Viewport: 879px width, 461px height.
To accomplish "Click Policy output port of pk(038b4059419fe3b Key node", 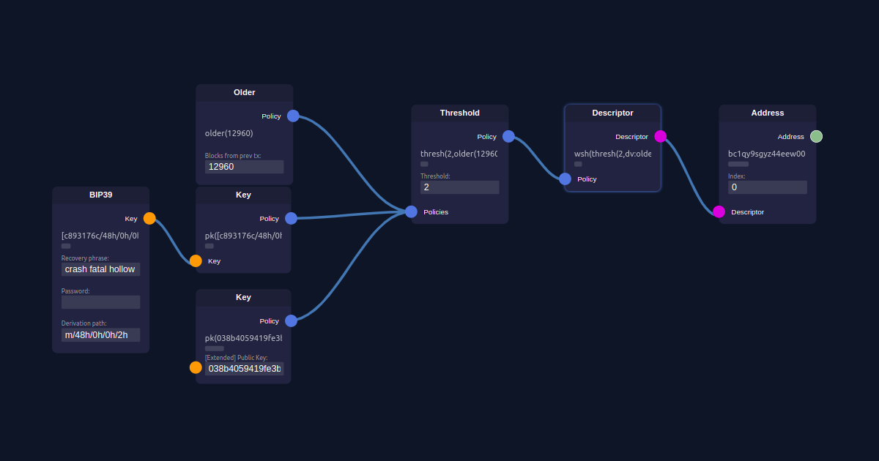I will pos(291,321).
